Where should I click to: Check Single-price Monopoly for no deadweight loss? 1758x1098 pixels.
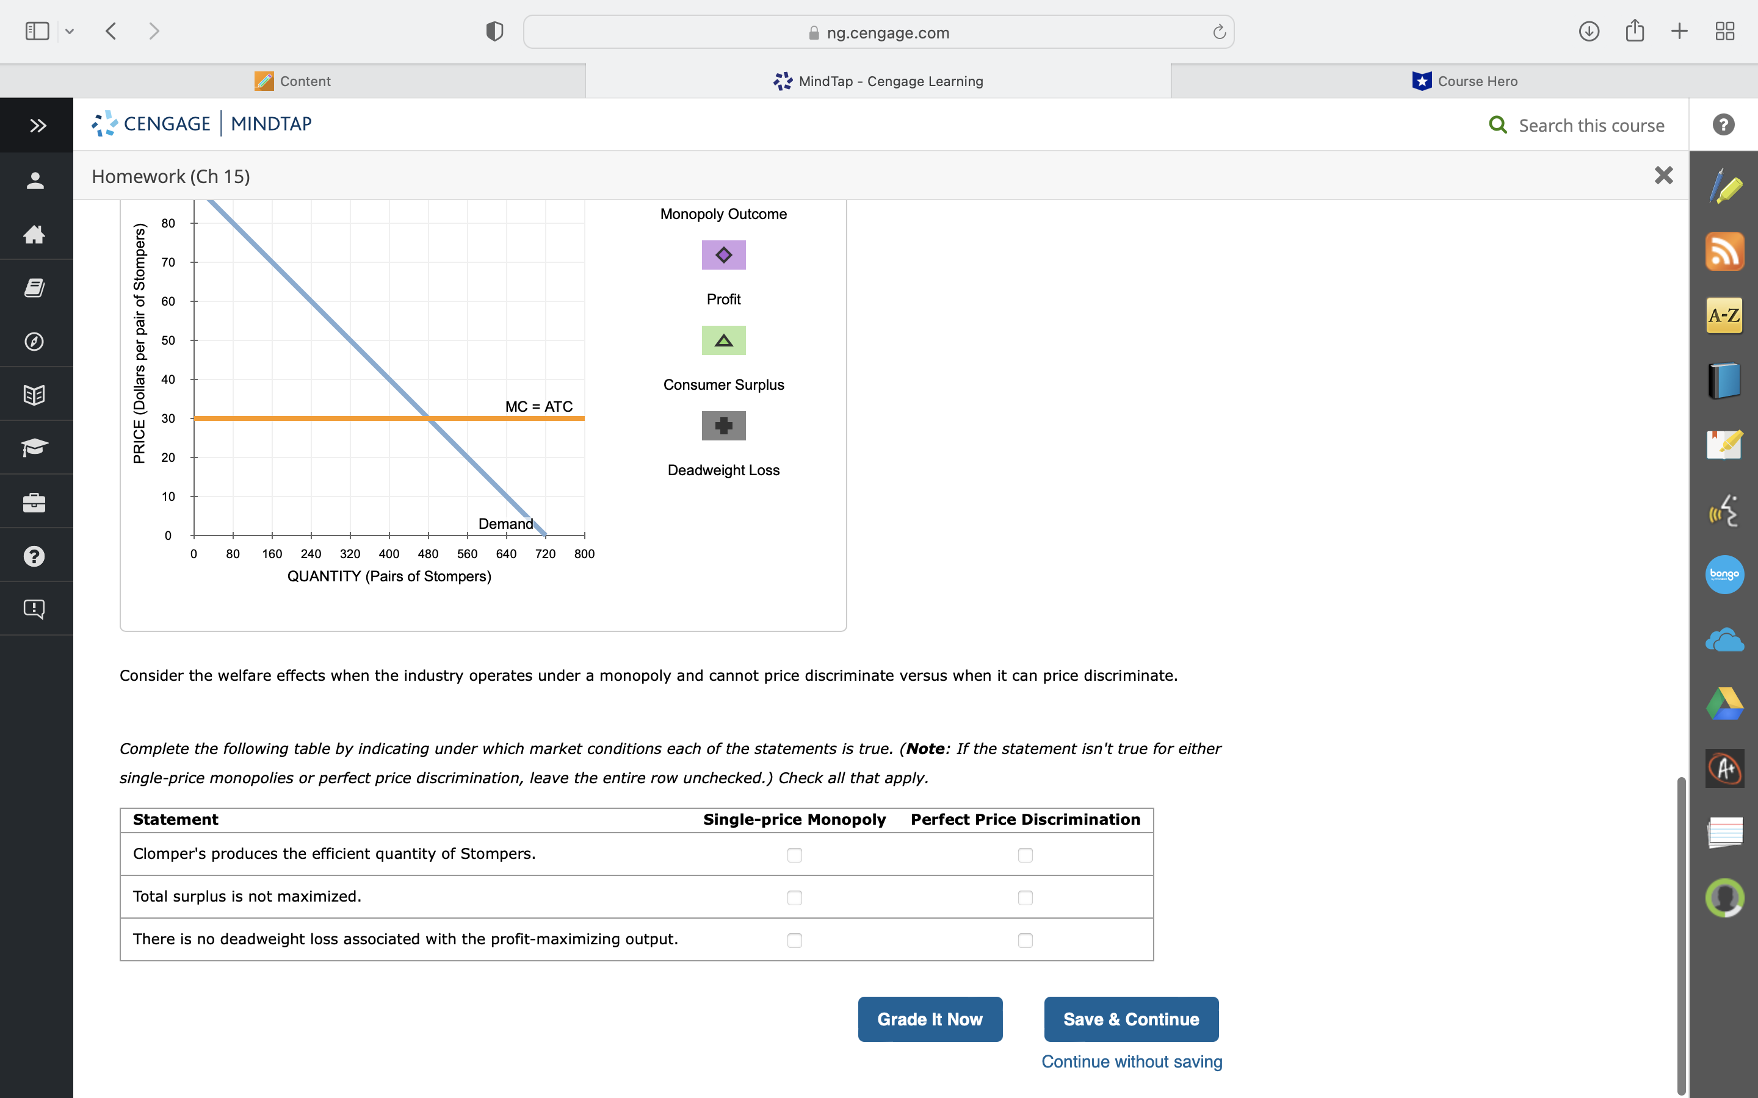[x=794, y=941]
